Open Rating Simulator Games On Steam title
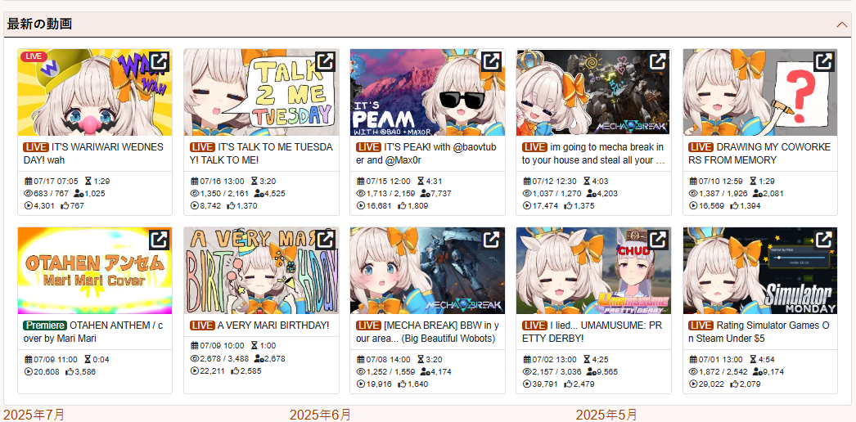This screenshot has height=422, width=856. click(759, 332)
